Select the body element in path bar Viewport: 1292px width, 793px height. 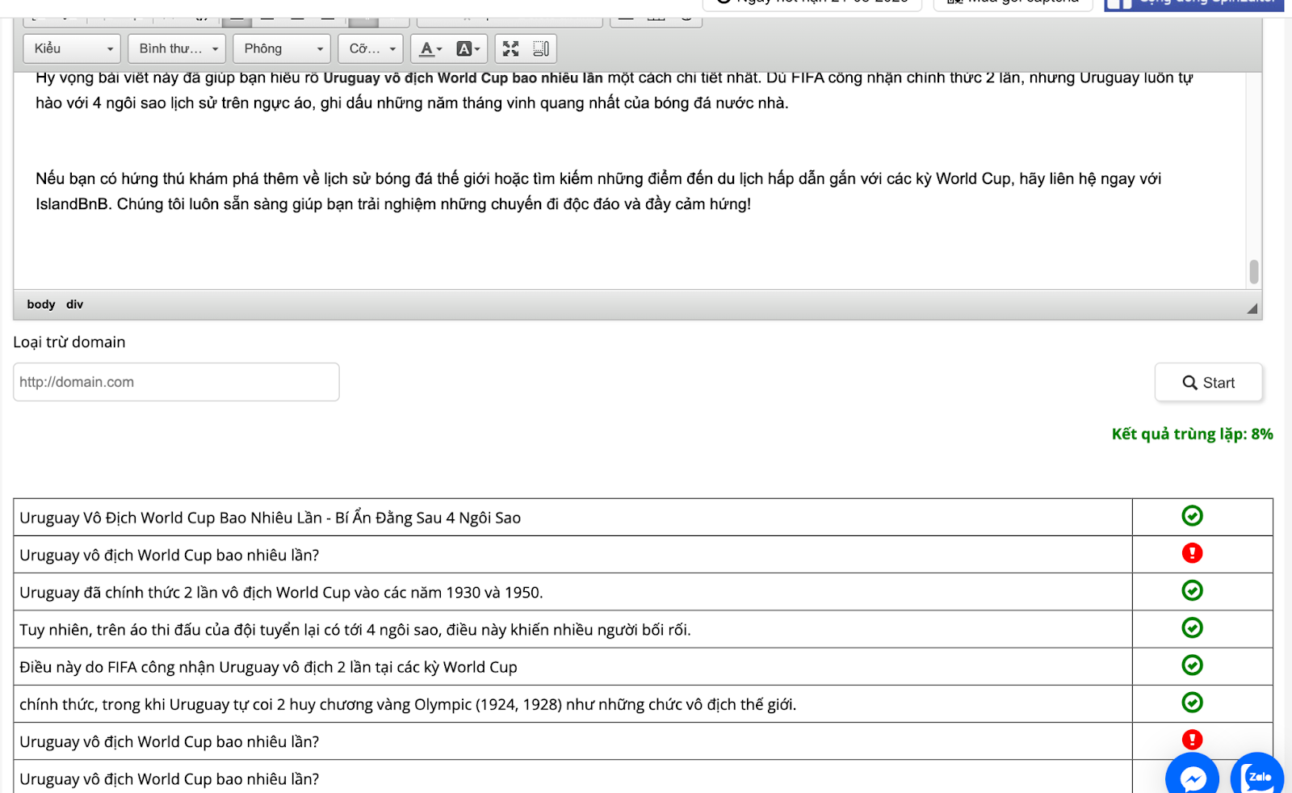41,304
